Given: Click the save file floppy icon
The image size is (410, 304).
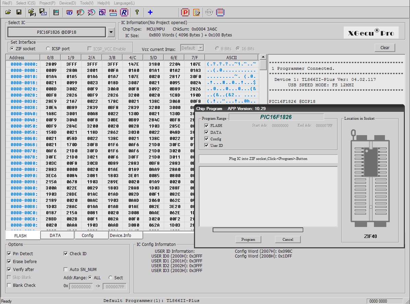Looking at the screenshot, I should coord(19,12).
